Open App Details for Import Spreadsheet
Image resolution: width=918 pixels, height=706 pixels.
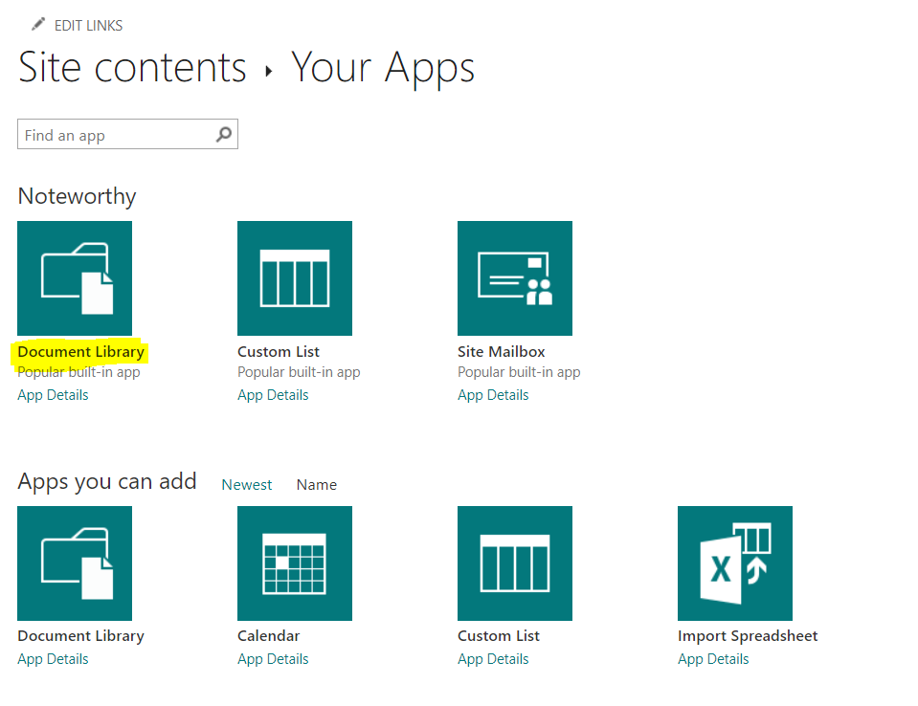713,658
